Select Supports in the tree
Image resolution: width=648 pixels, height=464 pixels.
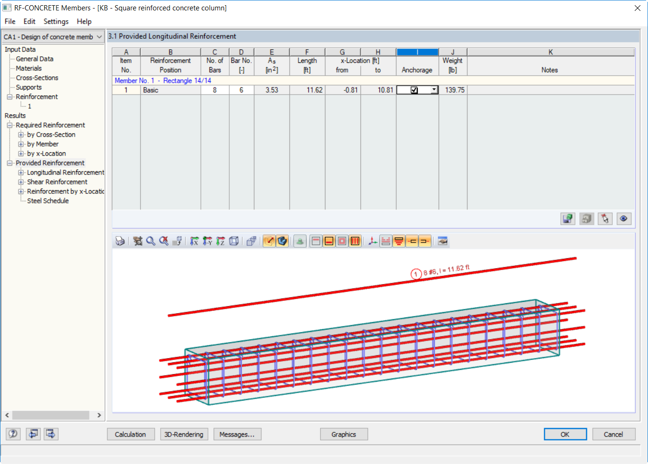click(x=29, y=87)
